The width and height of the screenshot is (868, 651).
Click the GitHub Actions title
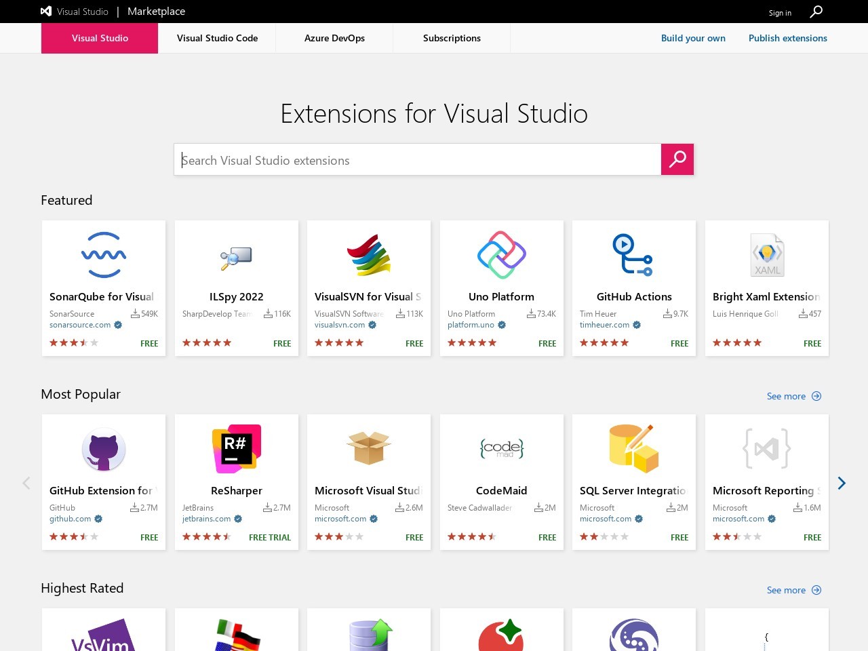(634, 296)
